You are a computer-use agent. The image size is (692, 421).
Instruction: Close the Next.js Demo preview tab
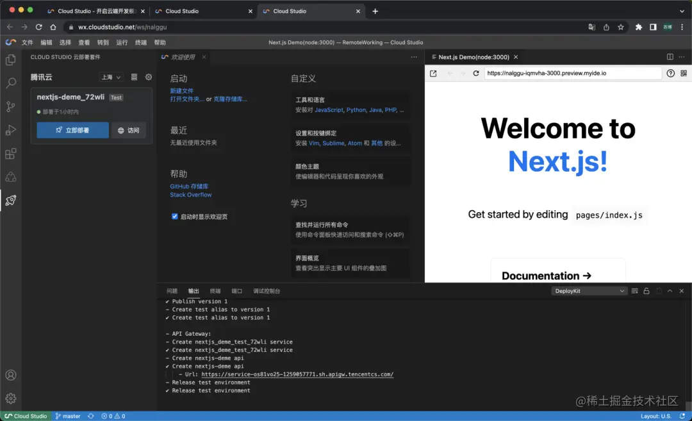point(515,57)
